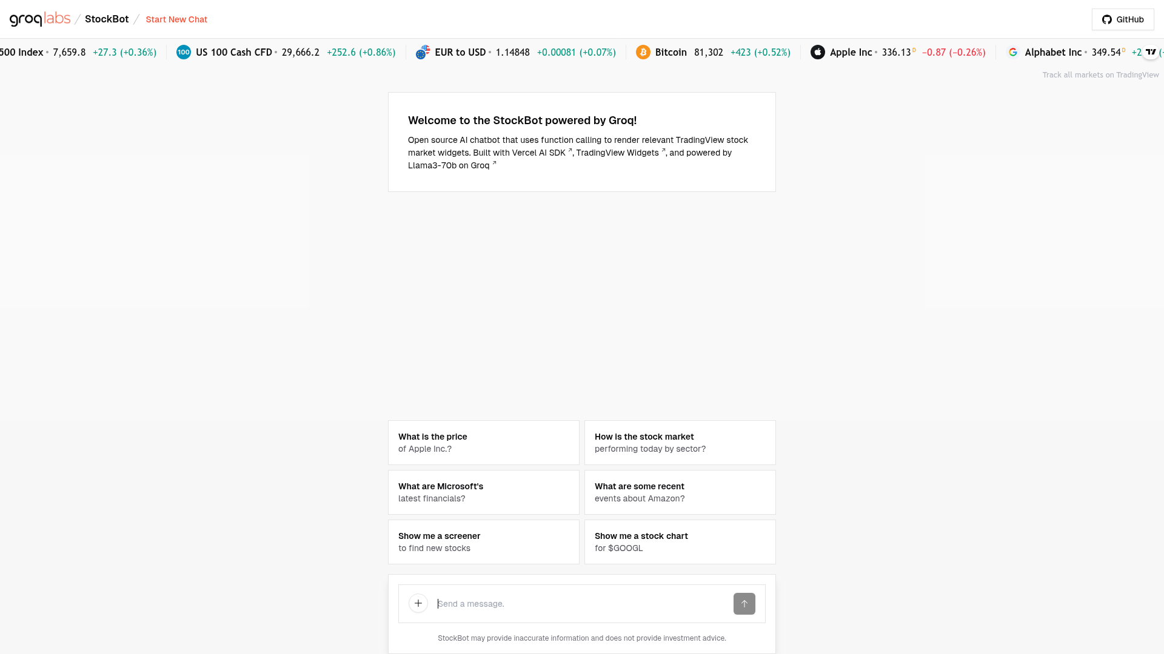This screenshot has height=654, width=1164.
Task: Click the EUR to USD rate 1.14848
Action: coord(512,52)
